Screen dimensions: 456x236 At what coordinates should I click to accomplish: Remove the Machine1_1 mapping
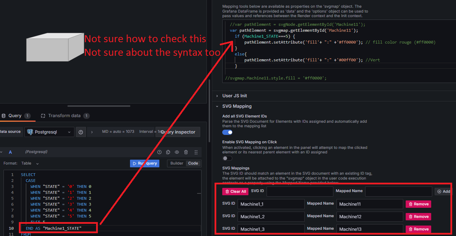click(x=418, y=204)
